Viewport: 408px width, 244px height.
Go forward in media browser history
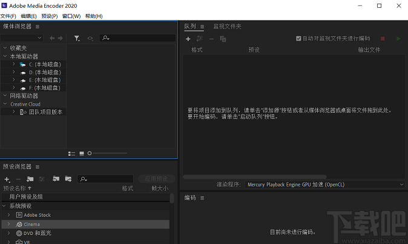pyautogui.click(x=60, y=38)
